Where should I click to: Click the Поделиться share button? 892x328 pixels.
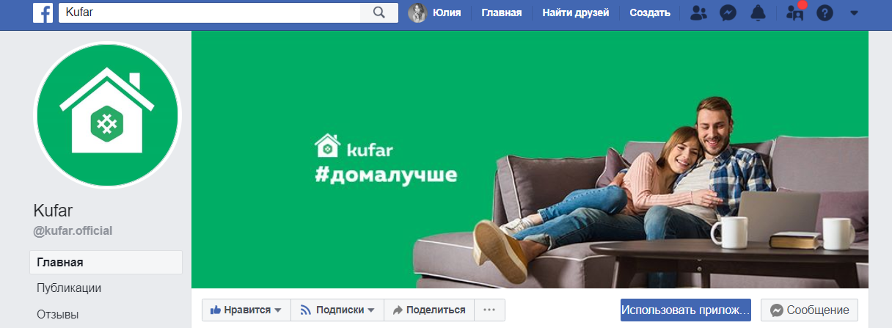point(429,310)
